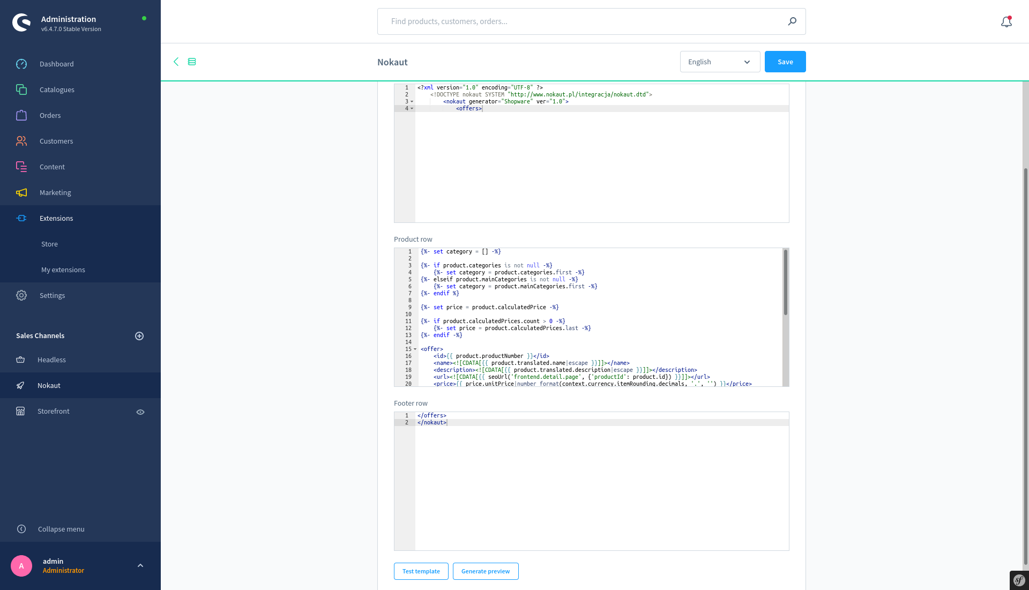The image size is (1029, 590).
Task: Open Dashboard text link in sidebar
Action: pos(57,64)
